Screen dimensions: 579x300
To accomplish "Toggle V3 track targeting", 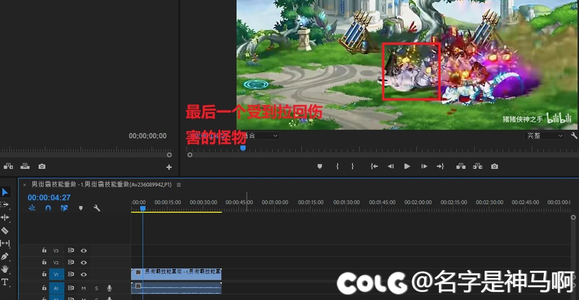I will [x=56, y=250].
